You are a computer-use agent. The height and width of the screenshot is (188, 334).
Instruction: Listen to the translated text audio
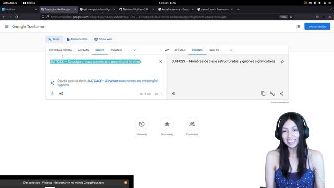(x=174, y=93)
